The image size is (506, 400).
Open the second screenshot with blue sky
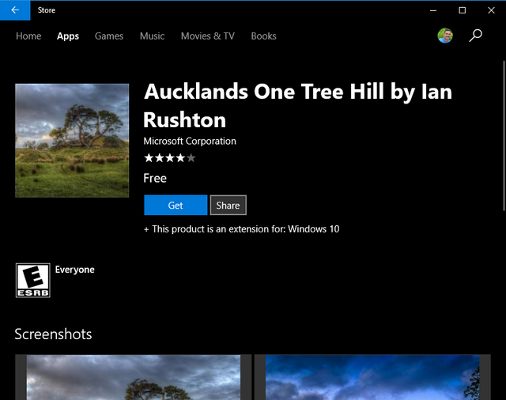click(x=372, y=377)
